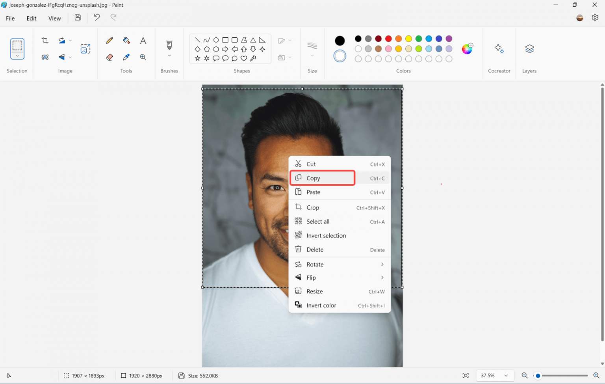605x384 pixels.
Task: Open the Cocreator panel
Action: [499, 48]
